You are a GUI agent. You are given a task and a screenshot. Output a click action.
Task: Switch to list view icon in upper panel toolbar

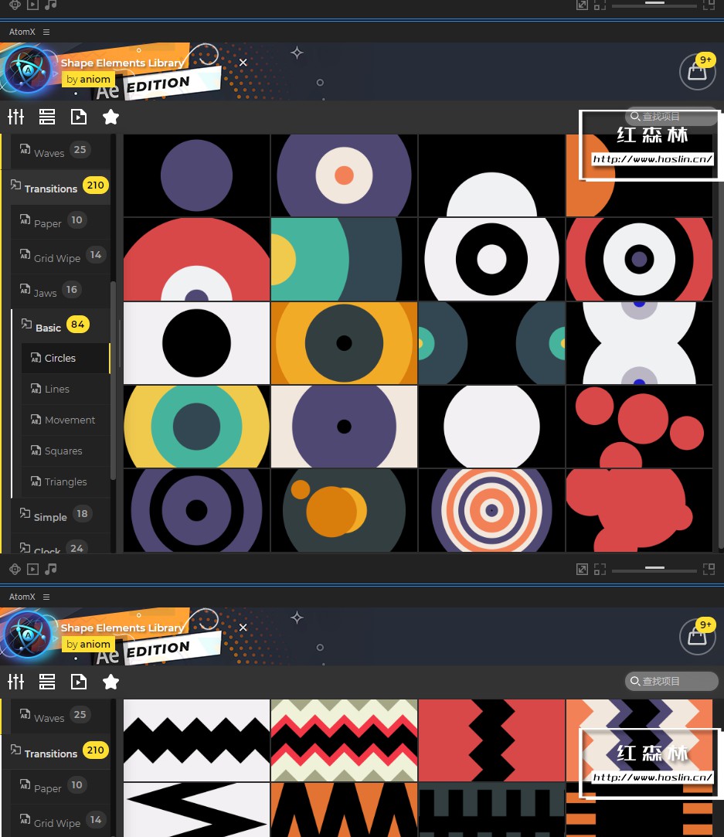tap(47, 117)
